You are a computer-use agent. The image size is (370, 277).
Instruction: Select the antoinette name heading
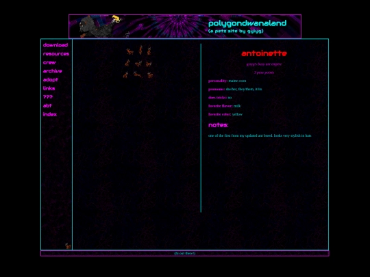point(264,53)
